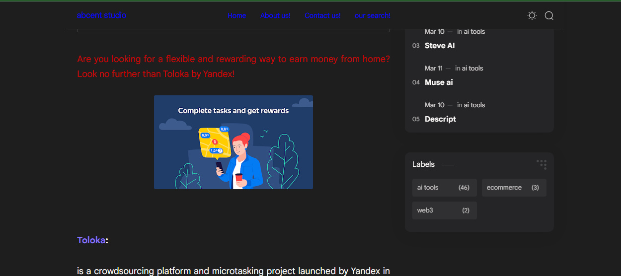Open the Home menu item
The width and height of the screenshot is (621, 276).
click(x=236, y=15)
